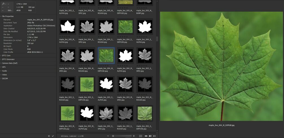Click the Date Created value 6/6/2015, 6:53:36 PM

pos(36,28)
